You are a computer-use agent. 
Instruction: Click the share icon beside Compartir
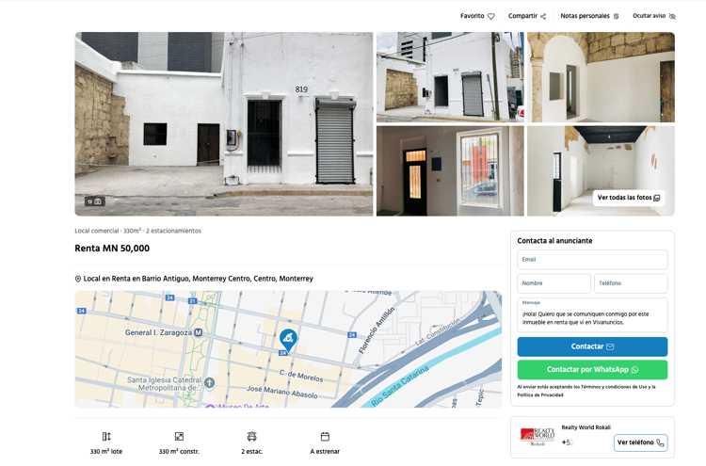point(543,16)
